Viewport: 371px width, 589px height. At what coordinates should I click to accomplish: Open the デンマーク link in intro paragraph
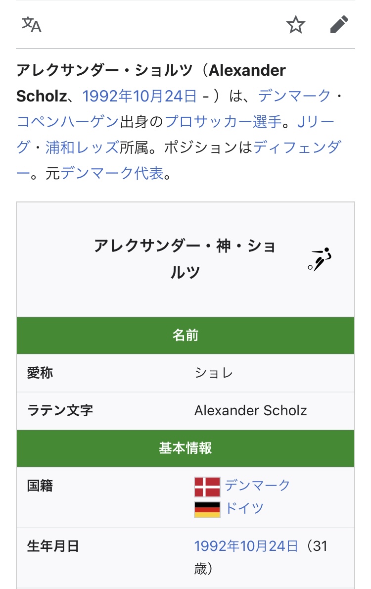coord(294,96)
